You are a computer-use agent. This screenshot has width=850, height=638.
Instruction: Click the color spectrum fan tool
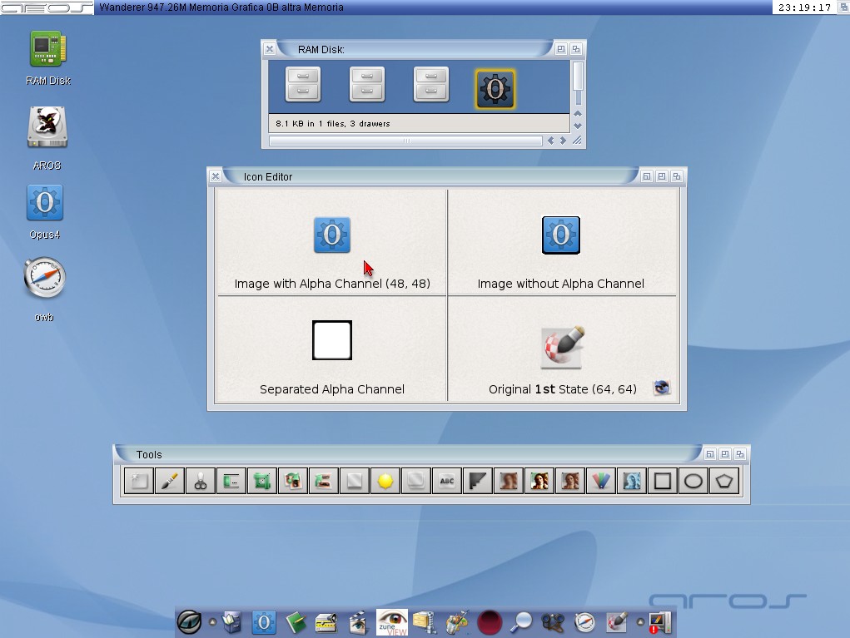click(601, 481)
